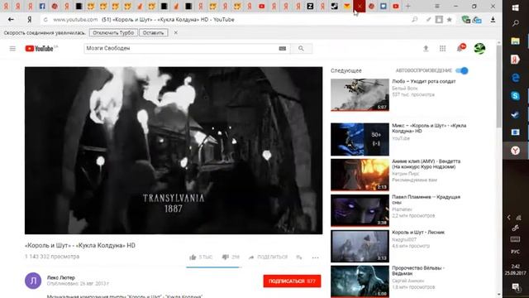Click the upload video arrow icon
The image size is (529, 298).
tap(426, 49)
